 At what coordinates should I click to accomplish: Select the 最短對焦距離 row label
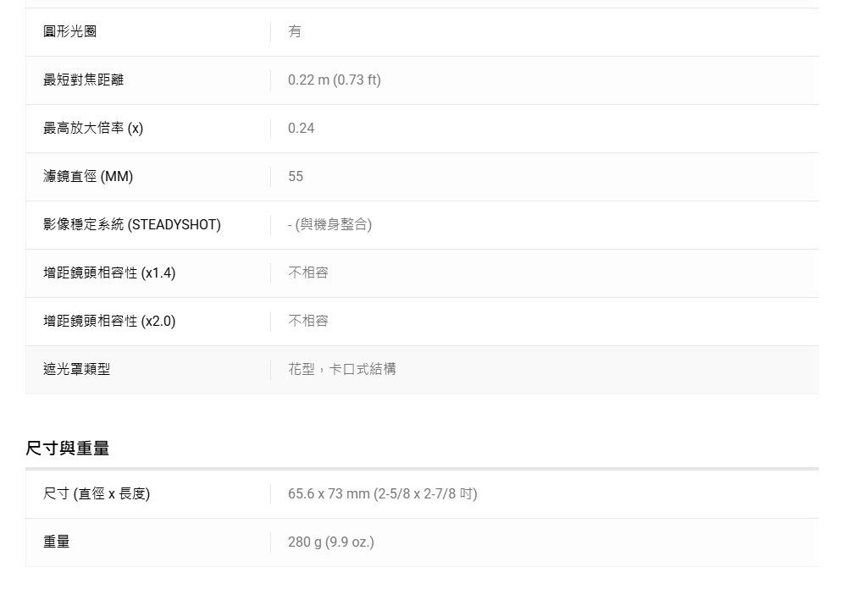coord(83,80)
